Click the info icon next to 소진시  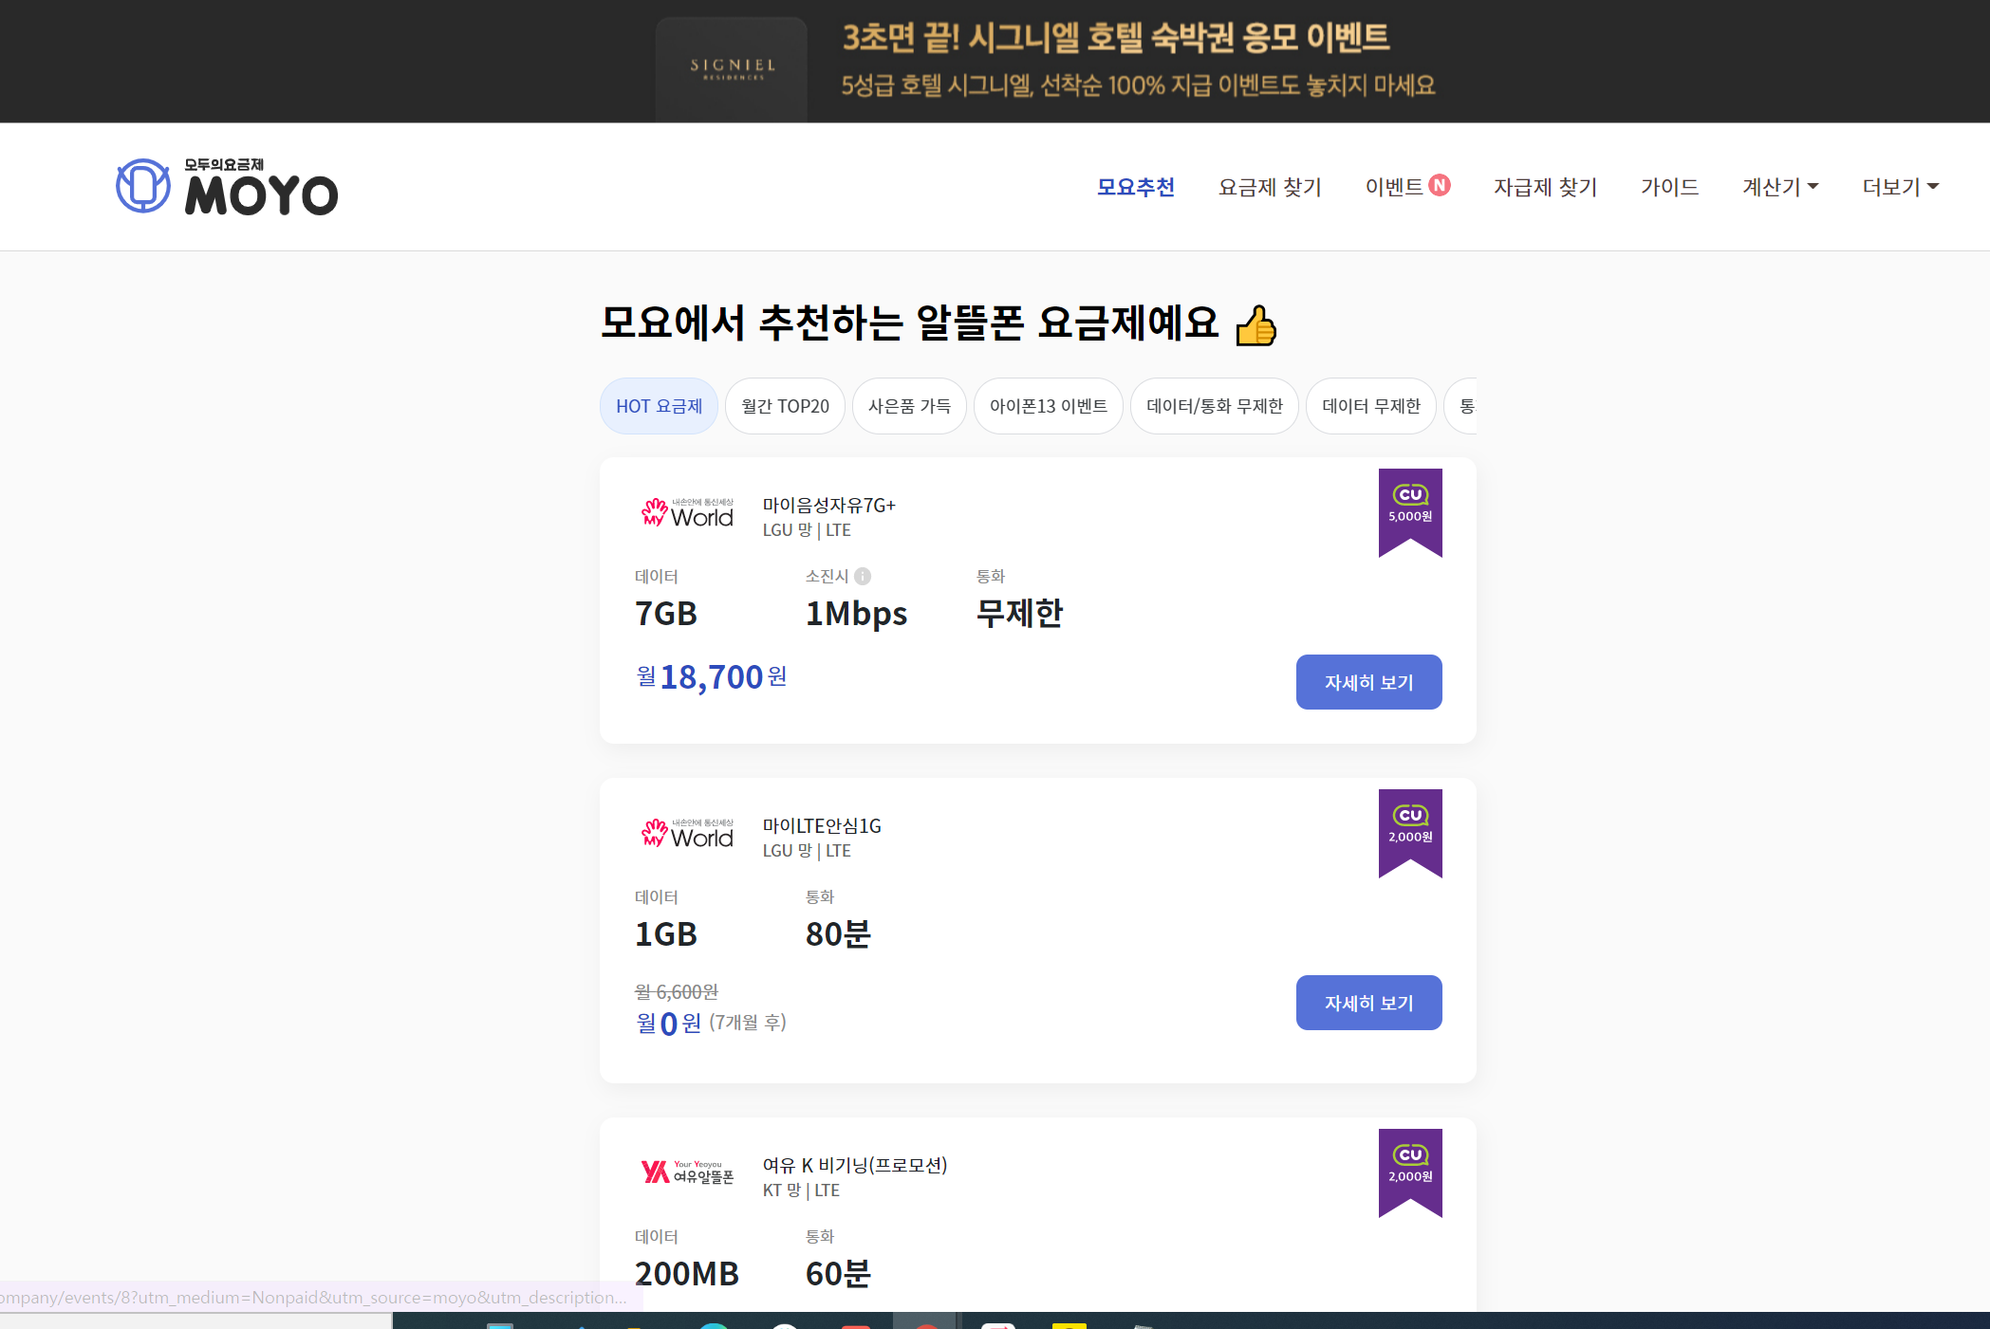coord(863,576)
